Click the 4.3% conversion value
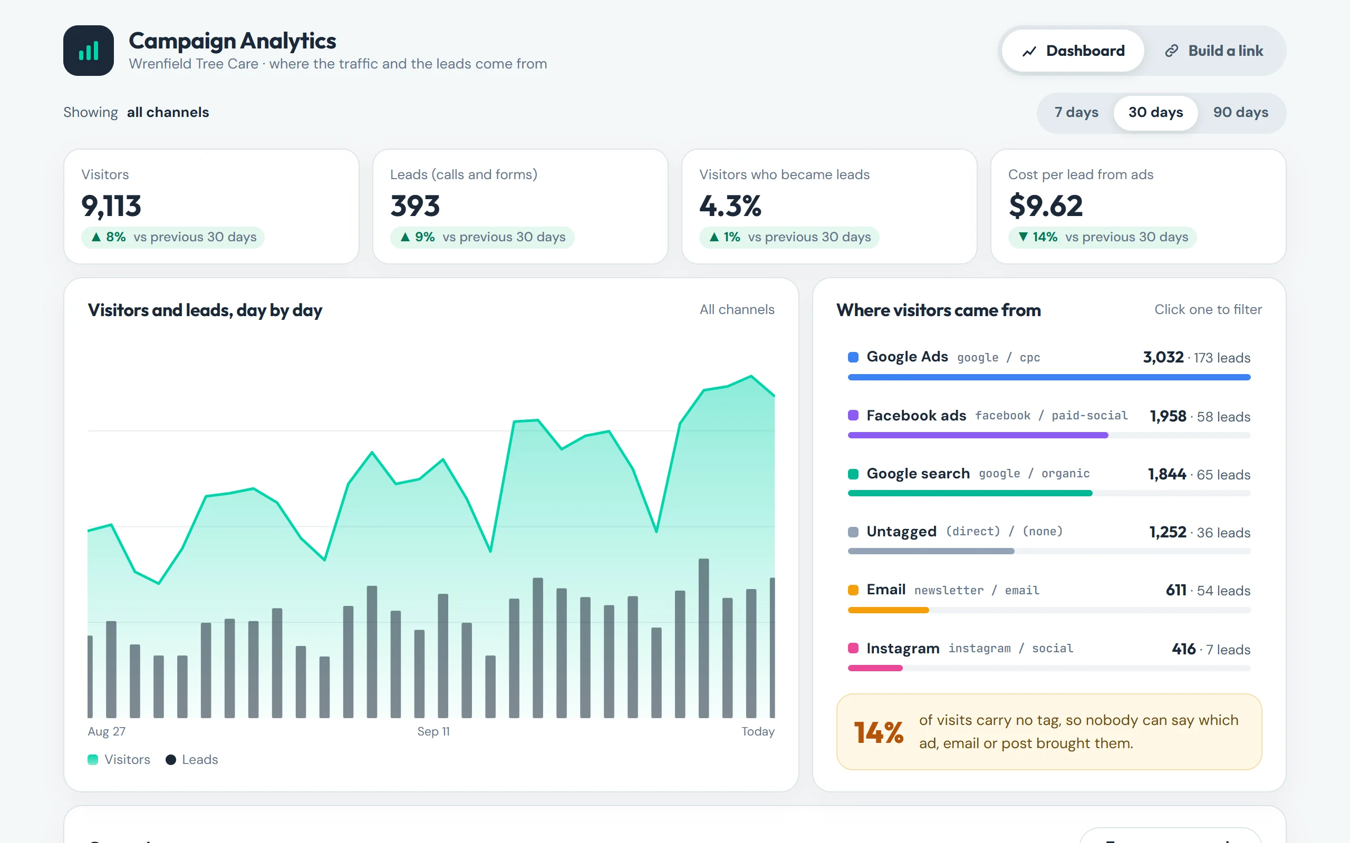1350x843 pixels. click(730, 205)
